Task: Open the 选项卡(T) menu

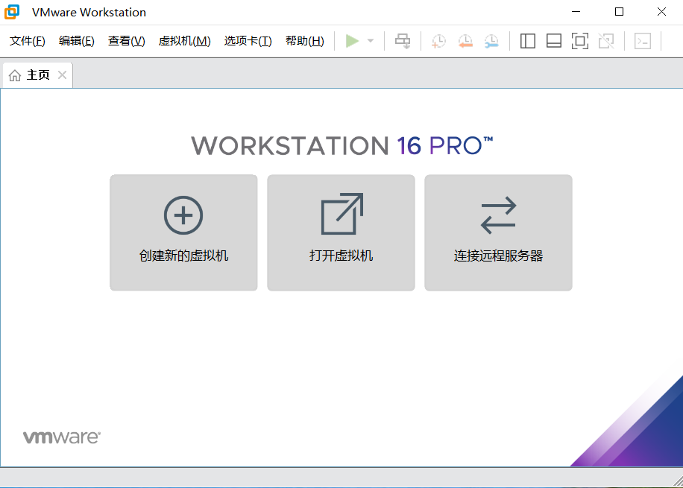Action: (248, 41)
